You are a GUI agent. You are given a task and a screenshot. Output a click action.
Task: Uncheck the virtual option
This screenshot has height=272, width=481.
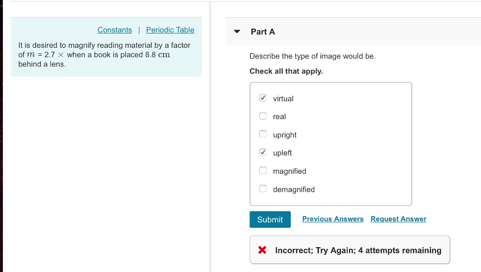click(x=263, y=98)
